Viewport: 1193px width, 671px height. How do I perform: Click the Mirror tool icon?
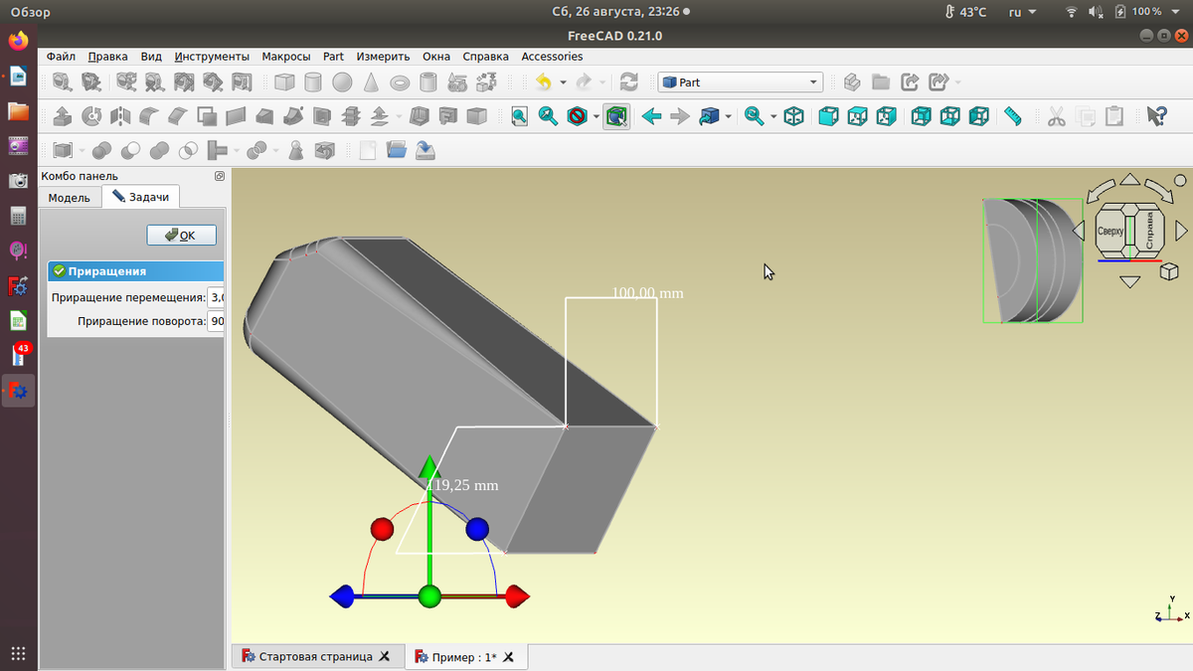tap(120, 116)
